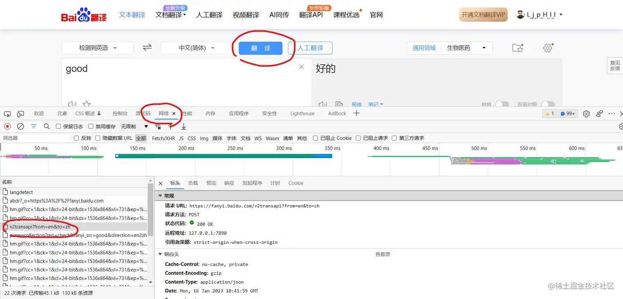Check the 反转 filter checkbox
Screen dimensions: 623x299
76,138
